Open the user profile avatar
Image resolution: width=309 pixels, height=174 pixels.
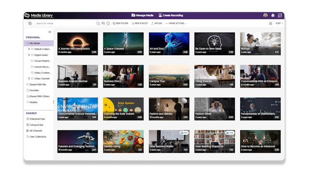[265, 15]
